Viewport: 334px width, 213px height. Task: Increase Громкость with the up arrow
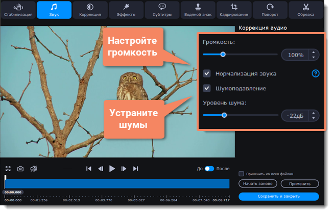[314, 51]
